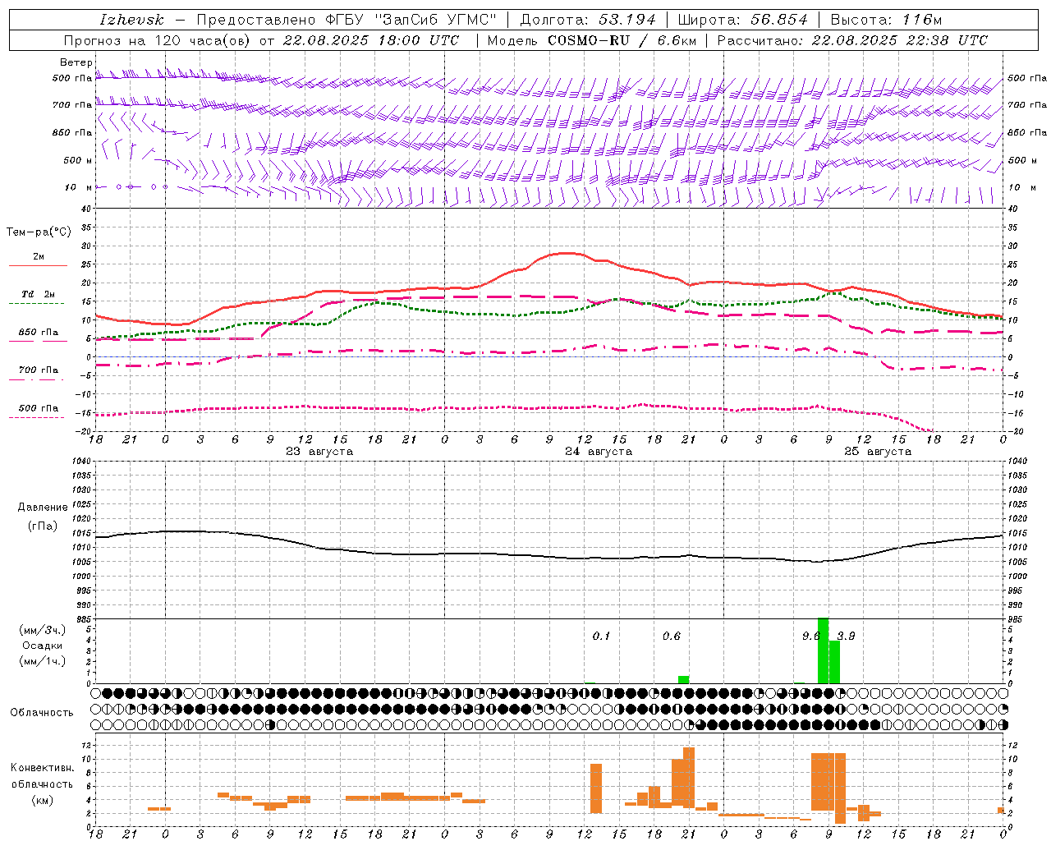Click the tallest green precipitation bar labeled 9.6
This screenshot has width=1051, height=841.
(x=824, y=650)
